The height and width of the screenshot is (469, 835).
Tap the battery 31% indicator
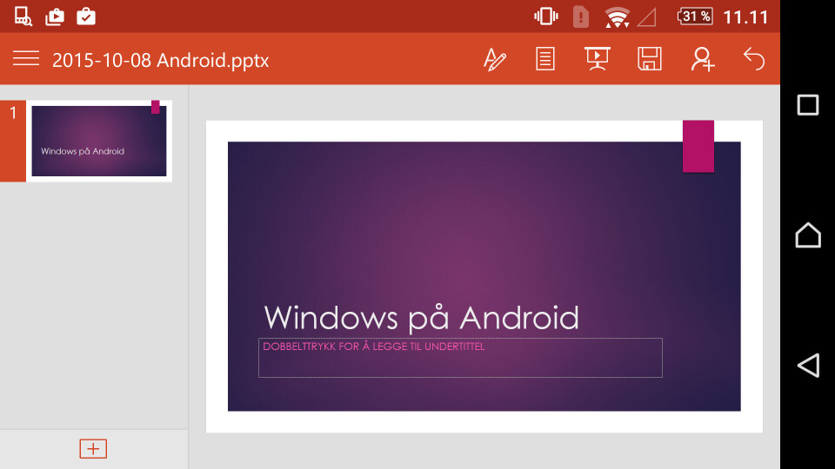[695, 17]
